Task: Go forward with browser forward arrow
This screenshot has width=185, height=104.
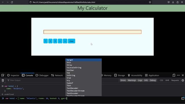Action: (8, 2)
